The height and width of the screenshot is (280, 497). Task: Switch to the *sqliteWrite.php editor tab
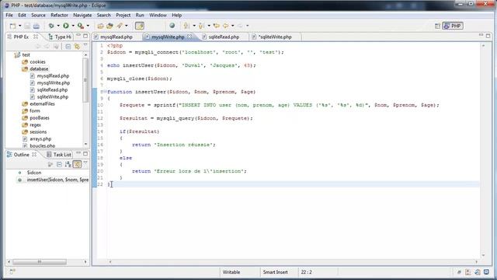(275, 37)
